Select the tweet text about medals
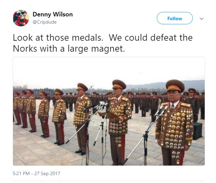This screenshot has height=183, width=216. coord(103,43)
